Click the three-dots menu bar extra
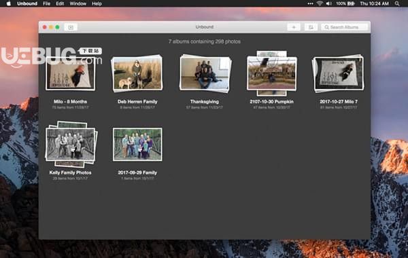The height and width of the screenshot is (258, 408). 310,3
